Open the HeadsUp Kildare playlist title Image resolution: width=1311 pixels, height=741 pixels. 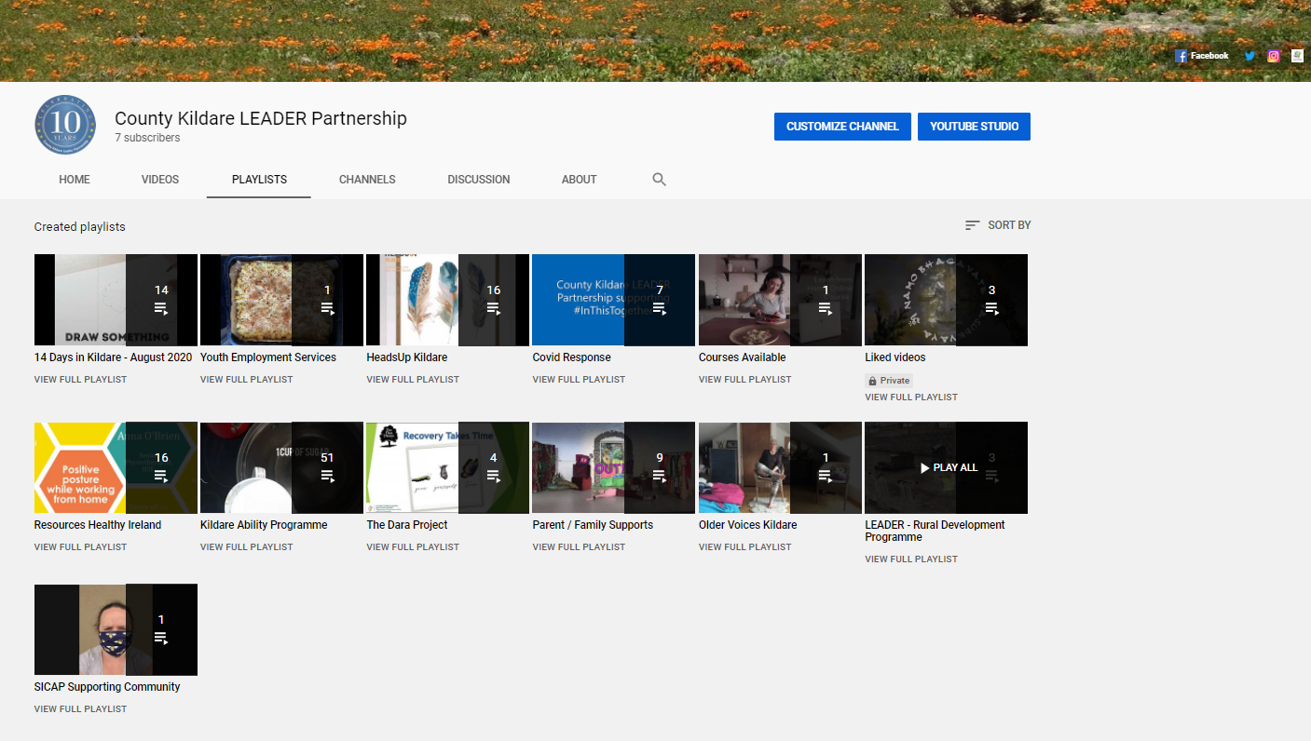click(407, 357)
